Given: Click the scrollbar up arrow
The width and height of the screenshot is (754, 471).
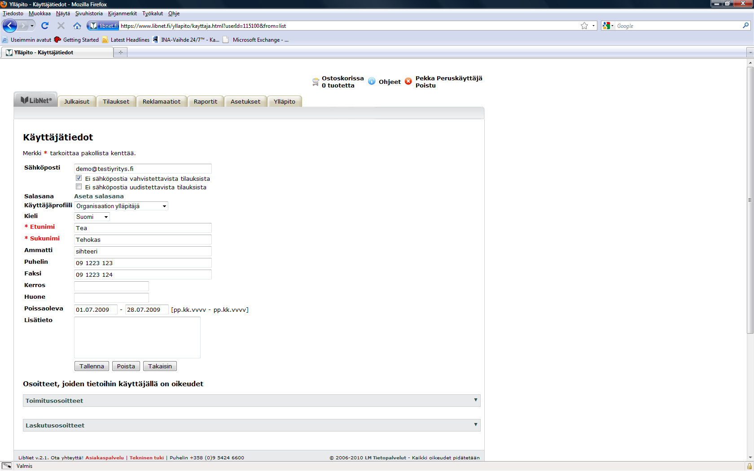Looking at the screenshot, I should 750,62.
